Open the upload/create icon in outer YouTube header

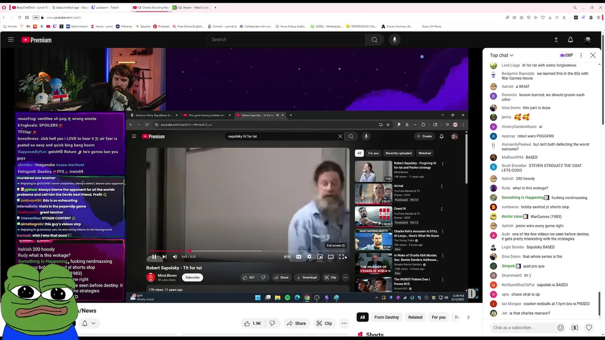click(x=556, y=40)
